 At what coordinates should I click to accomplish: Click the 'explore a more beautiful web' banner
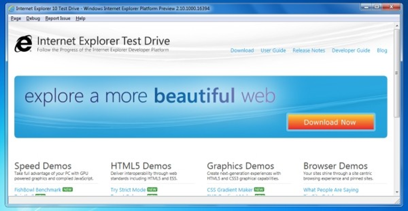coord(201,107)
